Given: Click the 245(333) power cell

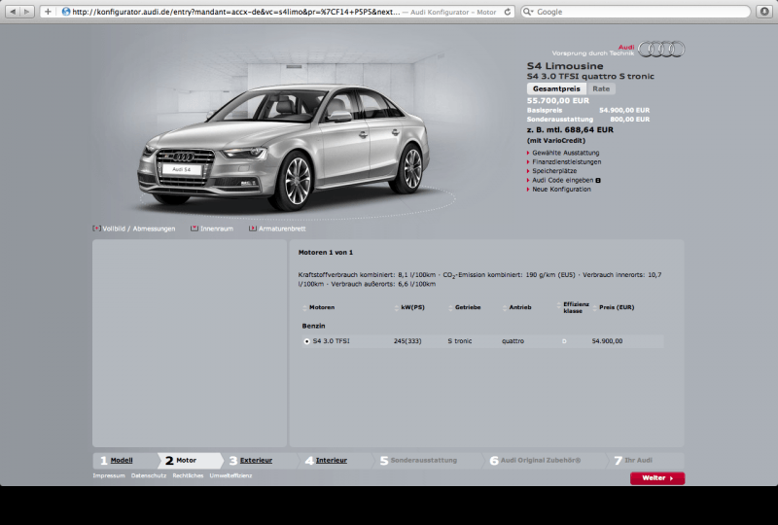Looking at the screenshot, I should 407,341.
